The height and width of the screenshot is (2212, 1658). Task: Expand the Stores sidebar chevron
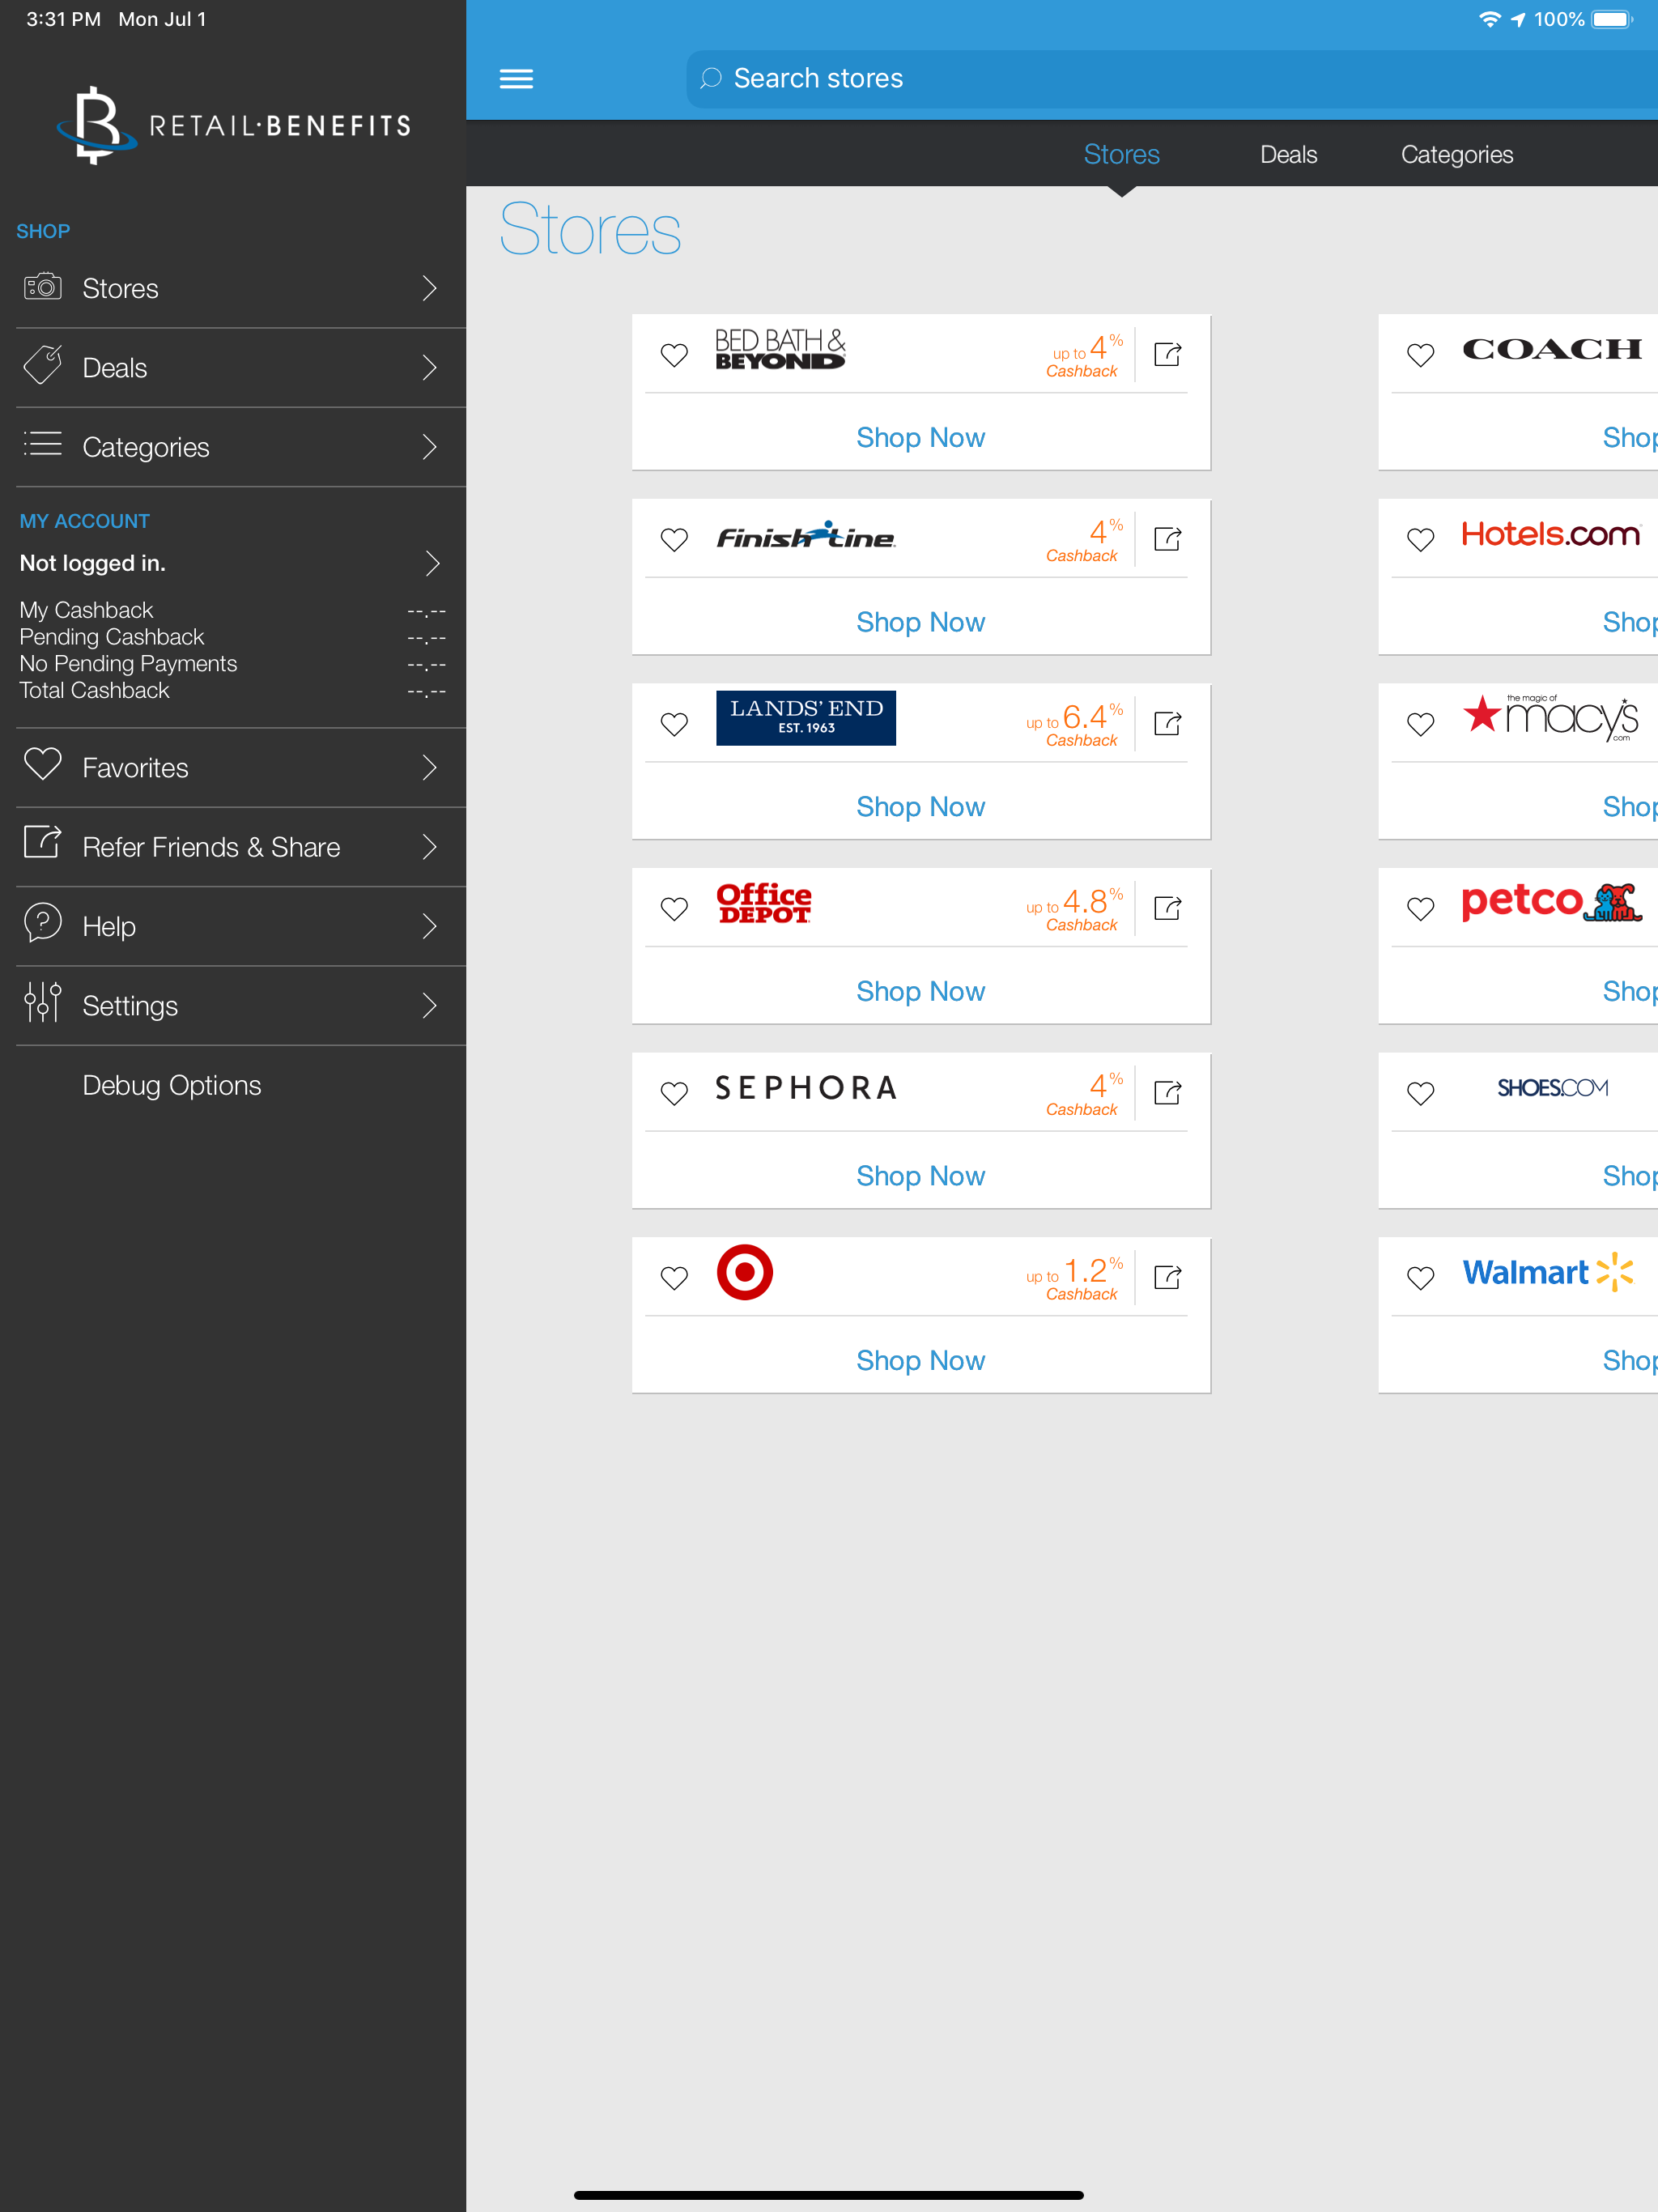(x=430, y=288)
